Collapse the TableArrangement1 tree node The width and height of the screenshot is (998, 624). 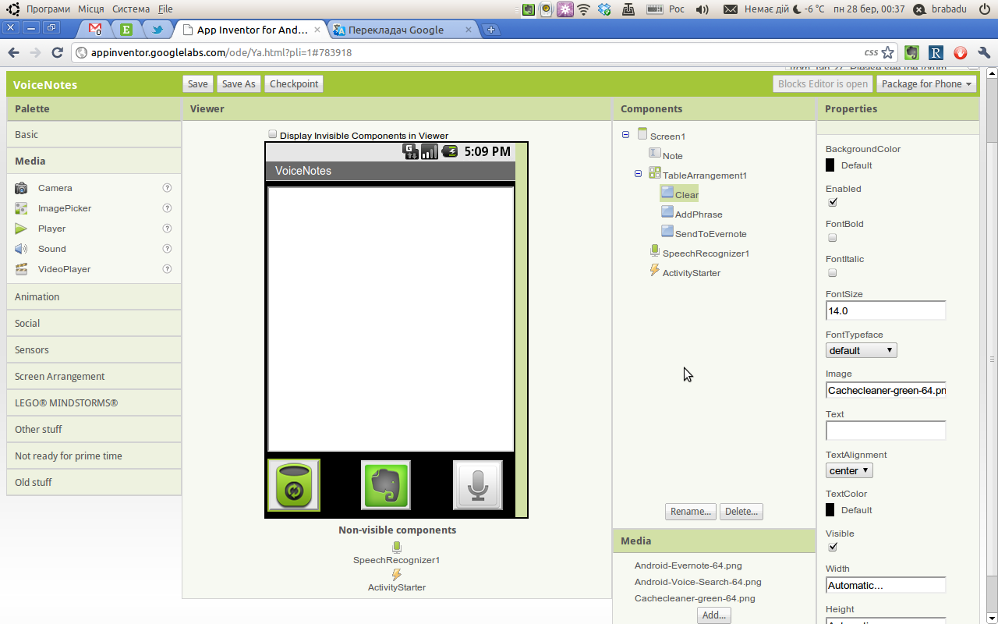coord(638,172)
